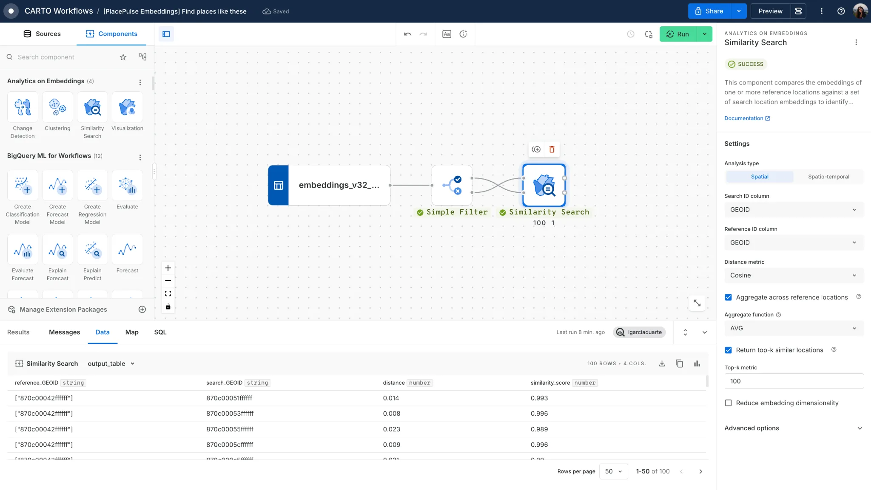Switch the output_table selector dropdown
The width and height of the screenshot is (871, 490).
(x=111, y=363)
